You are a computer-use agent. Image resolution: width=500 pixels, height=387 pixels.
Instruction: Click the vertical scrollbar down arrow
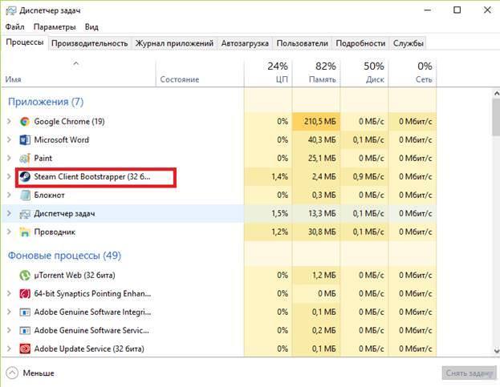[x=497, y=350]
